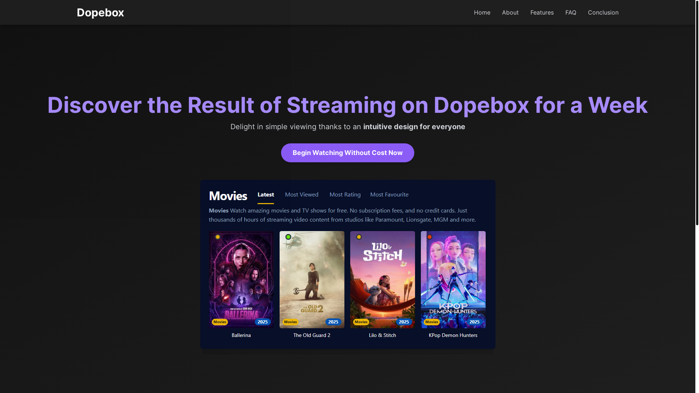Open the KPop Demon Hunters poster
This screenshot has height=393, width=699.
click(x=453, y=279)
